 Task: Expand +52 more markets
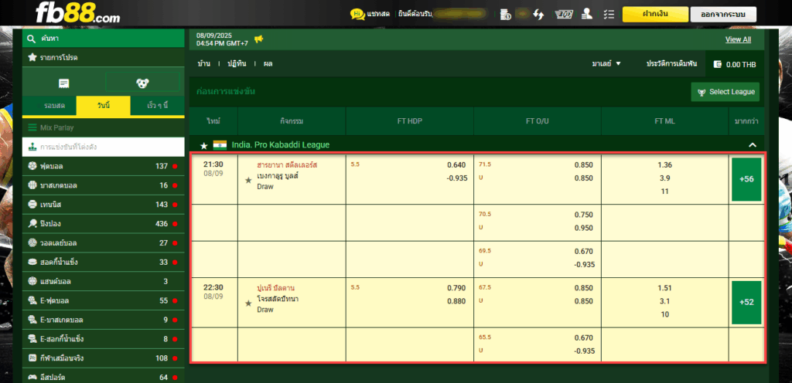pos(746,303)
